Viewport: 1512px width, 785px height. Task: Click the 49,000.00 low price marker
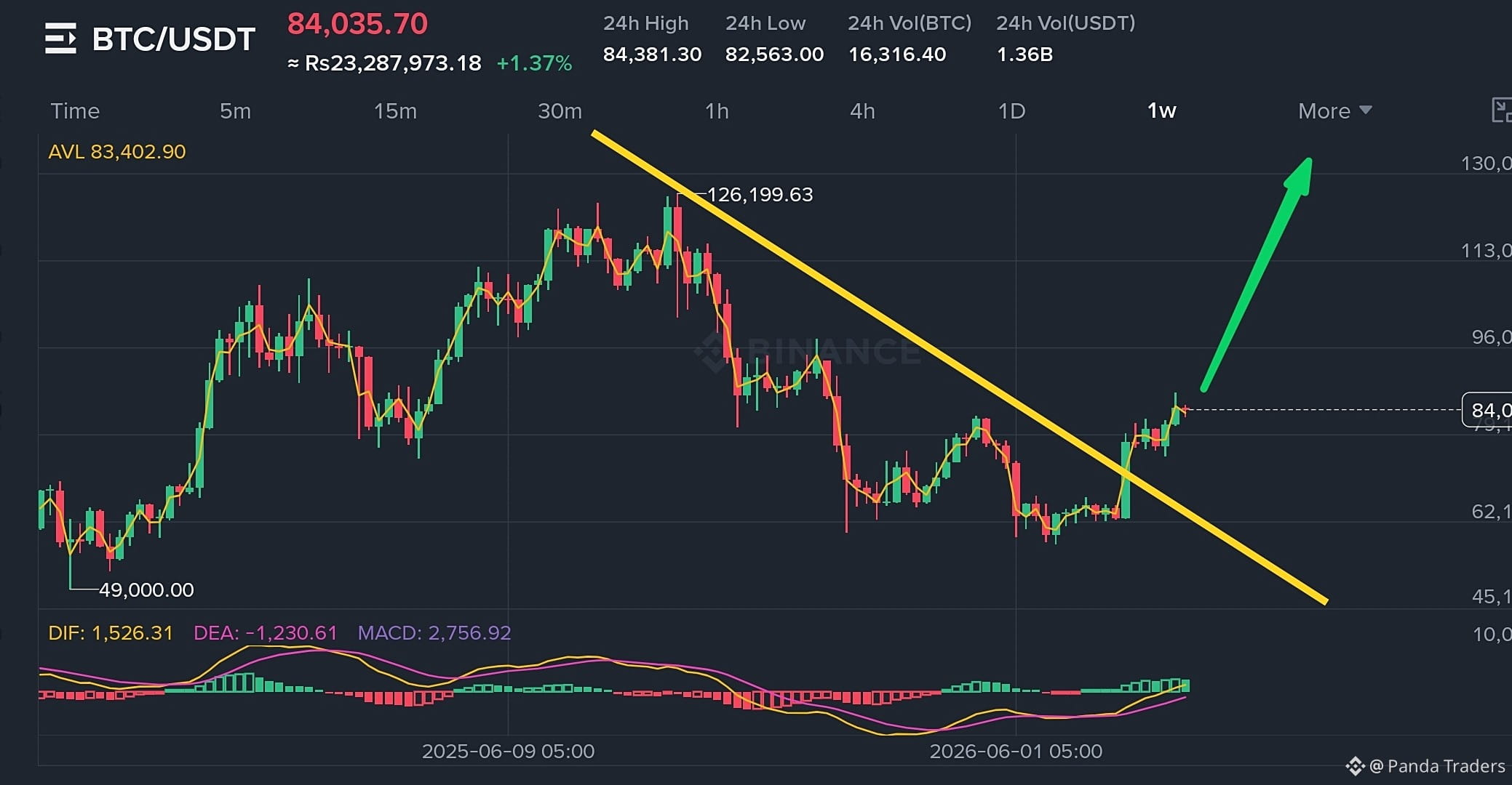(x=146, y=589)
